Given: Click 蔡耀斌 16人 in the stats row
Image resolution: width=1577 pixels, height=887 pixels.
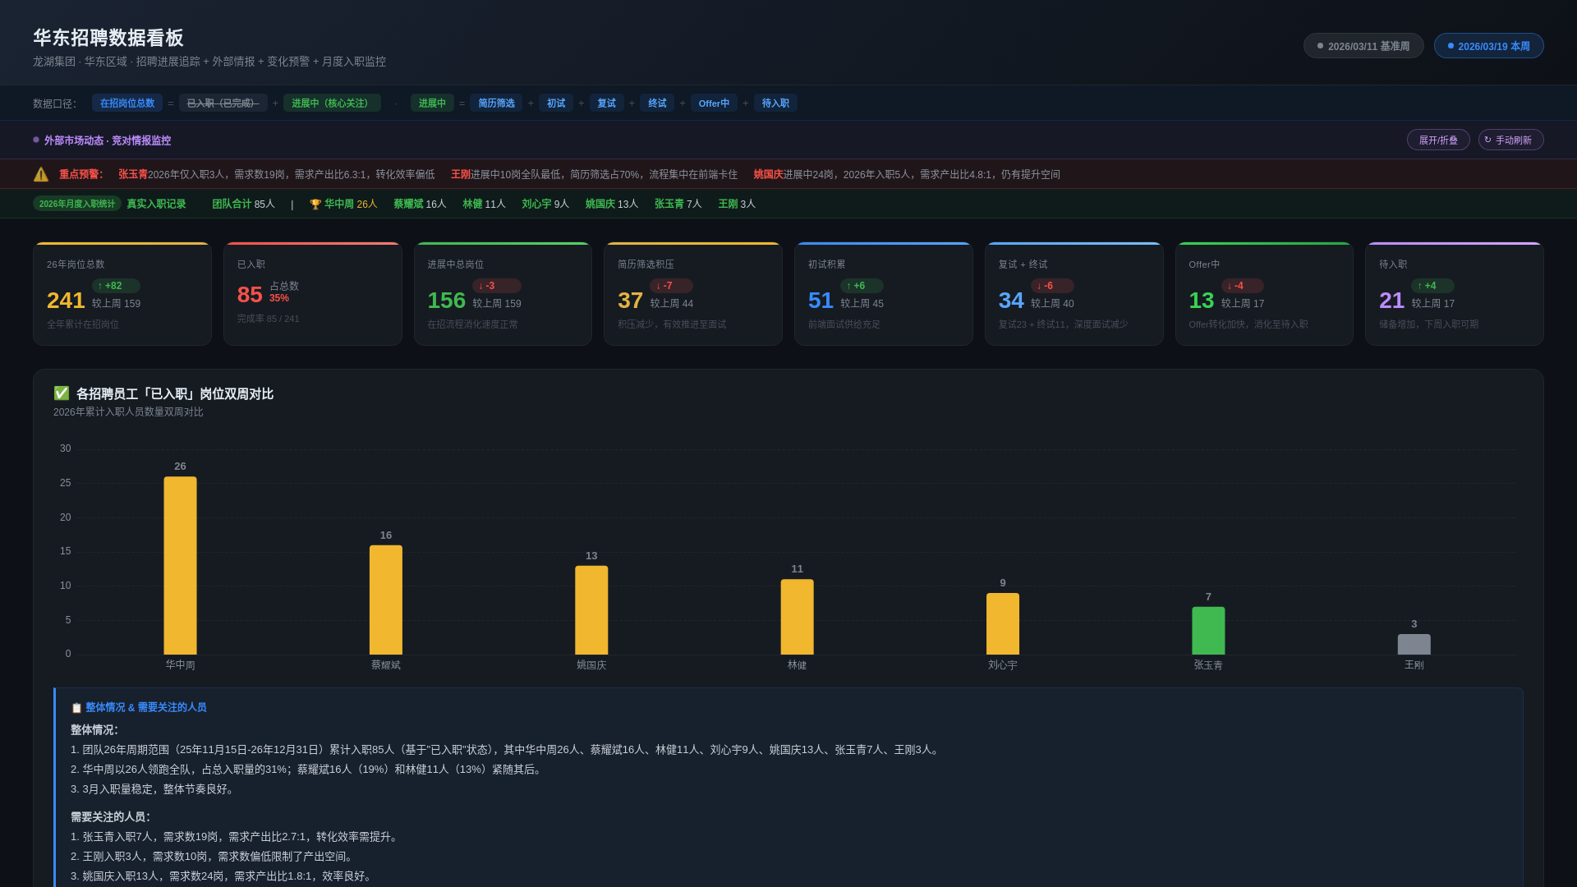Looking at the screenshot, I should pyautogui.click(x=420, y=205).
